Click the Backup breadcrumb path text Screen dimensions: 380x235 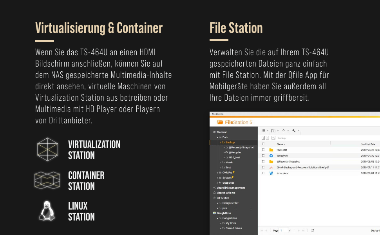click(x=282, y=138)
